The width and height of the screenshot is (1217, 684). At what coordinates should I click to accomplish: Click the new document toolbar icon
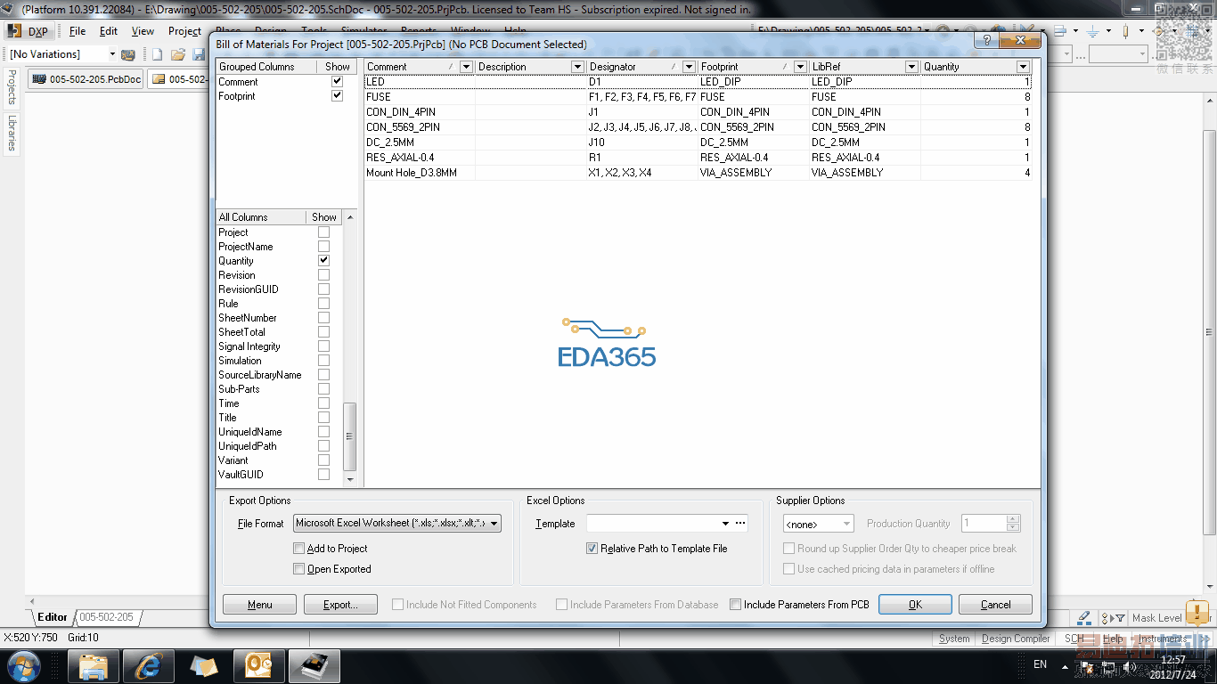pos(158,54)
